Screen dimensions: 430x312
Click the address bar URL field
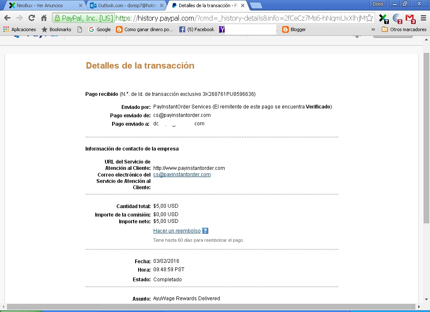241,18
